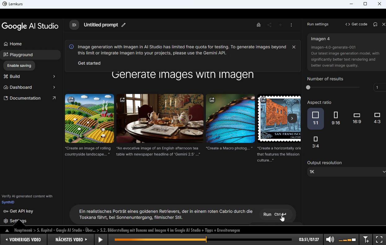Open the Output resolution 1K dropdown
The width and height of the screenshot is (386, 245).
coord(346,172)
